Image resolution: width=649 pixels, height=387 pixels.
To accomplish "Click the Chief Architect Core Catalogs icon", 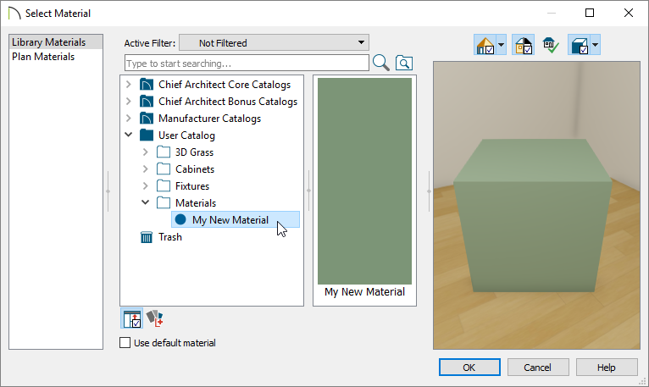I will pos(147,85).
